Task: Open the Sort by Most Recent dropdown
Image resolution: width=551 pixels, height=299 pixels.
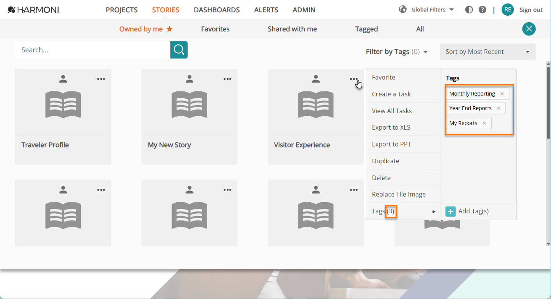Action: (x=488, y=52)
